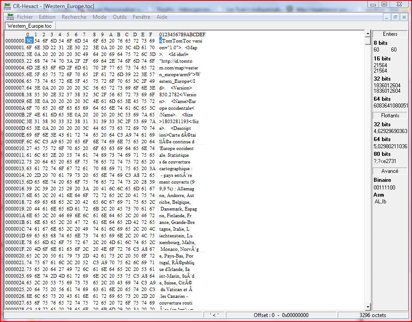This screenshot has width=412, height=322.
Task: Open the Recherche menu
Action: click(74, 17)
